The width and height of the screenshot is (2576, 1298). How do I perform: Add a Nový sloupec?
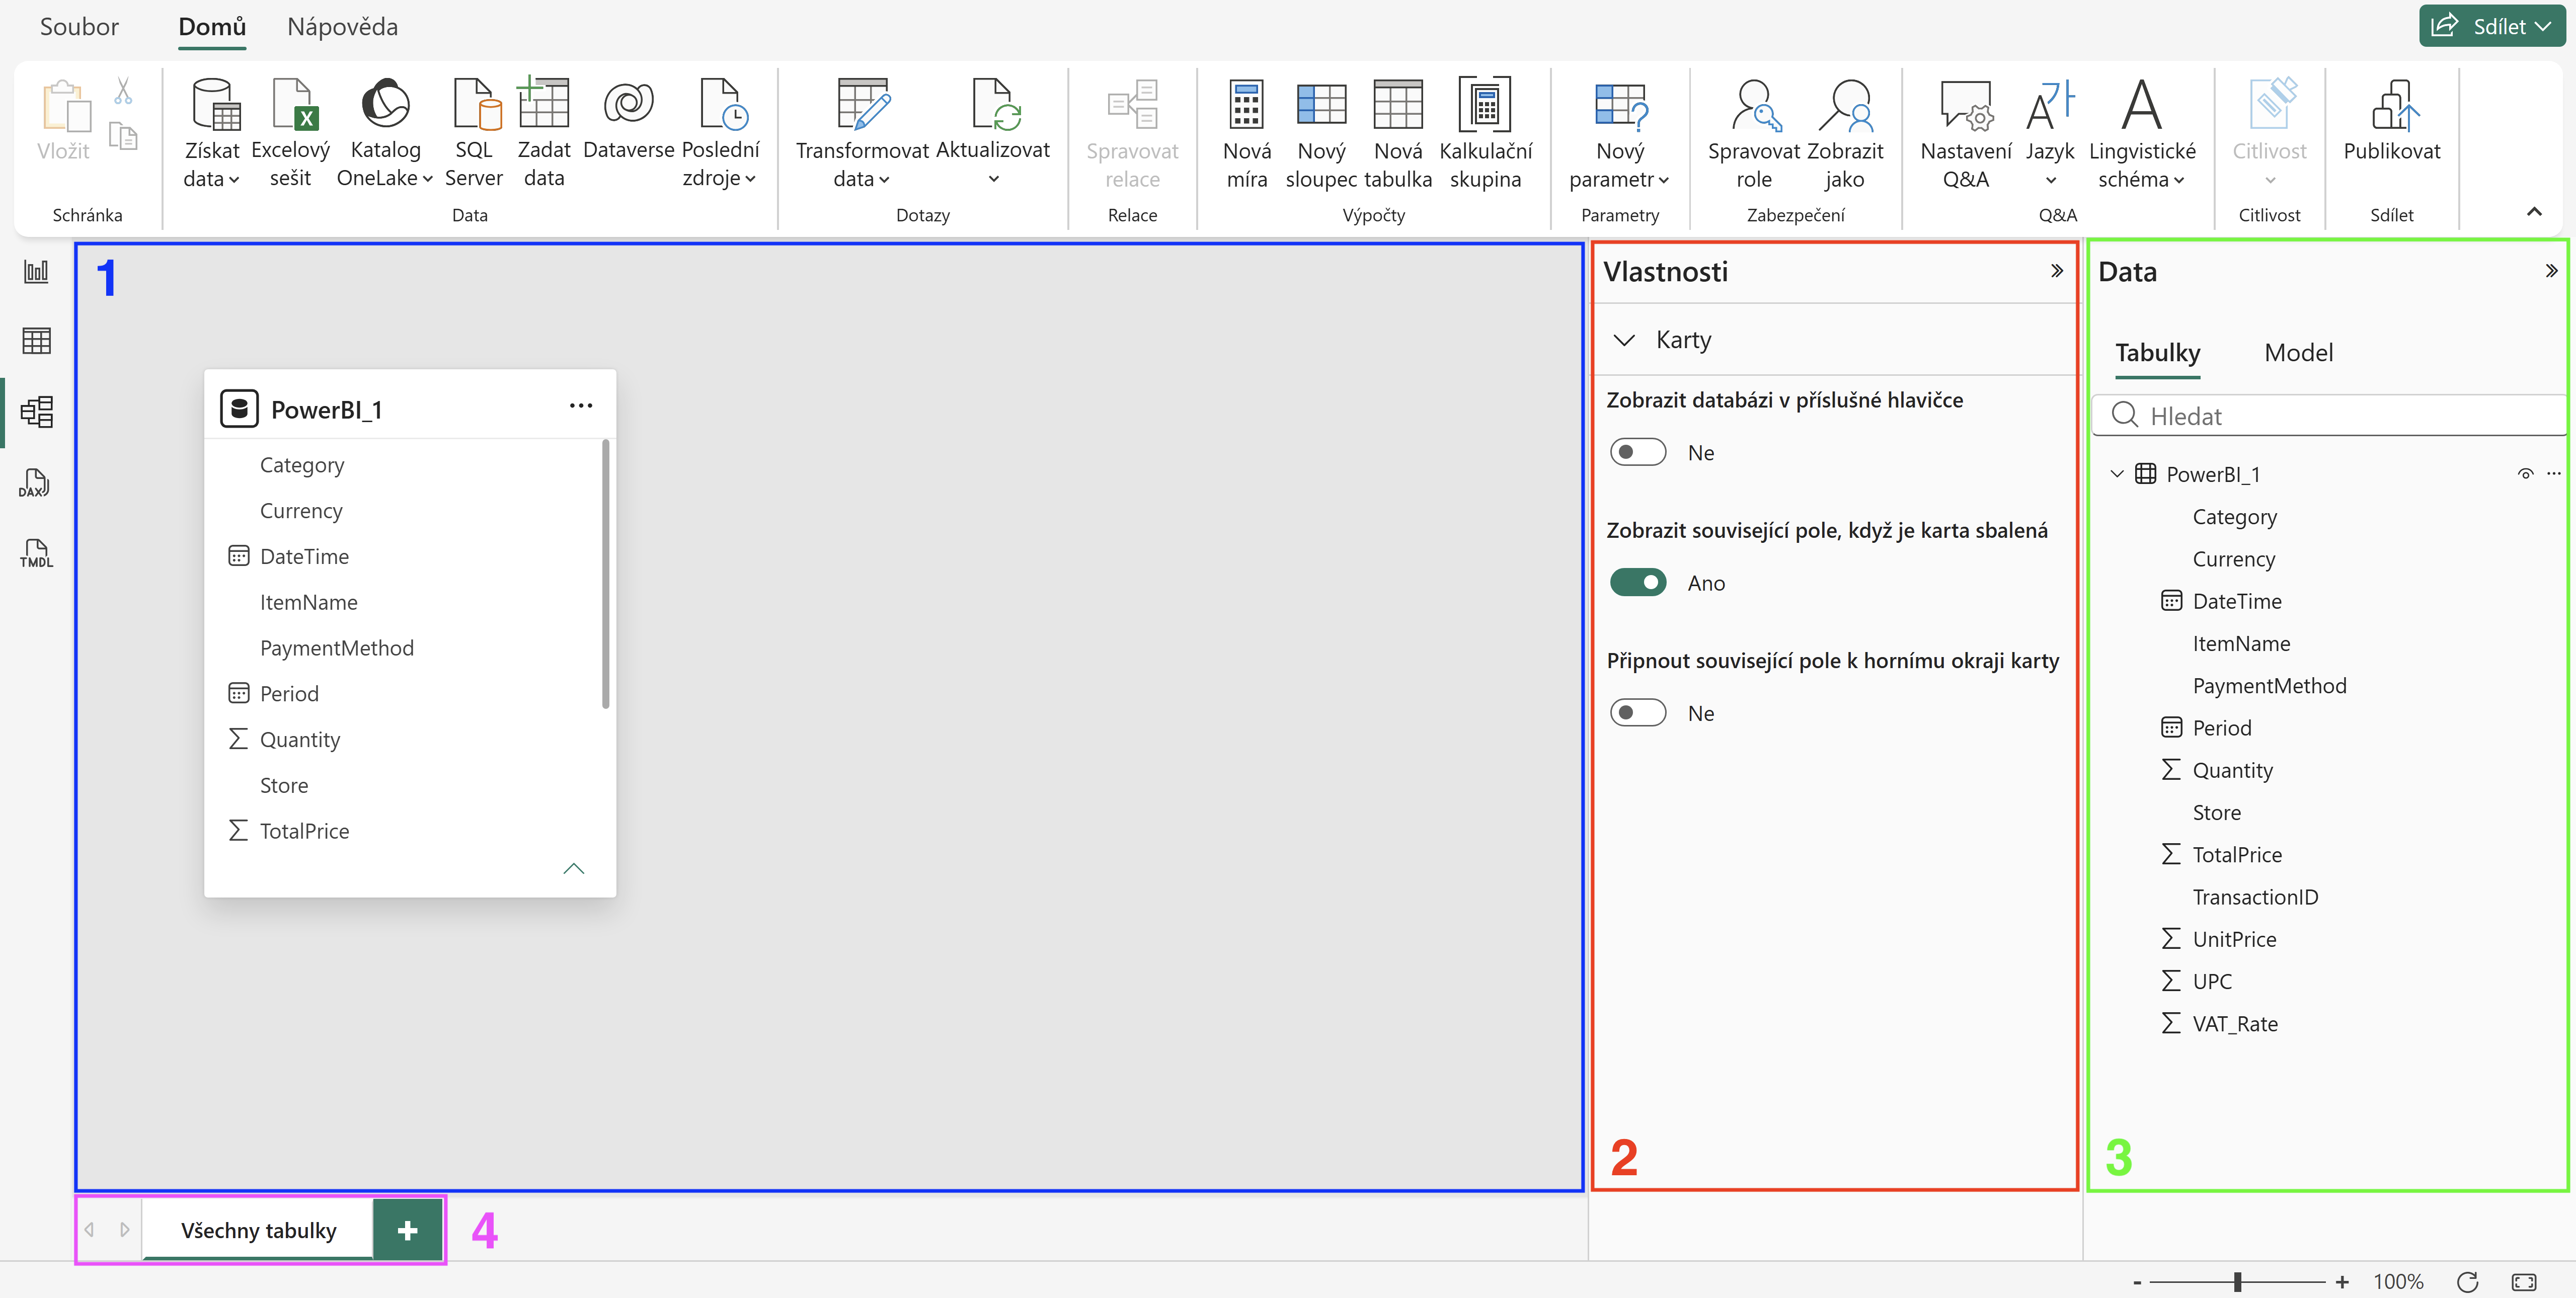(x=1321, y=134)
